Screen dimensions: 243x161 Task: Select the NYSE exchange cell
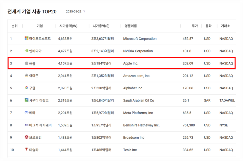[224, 125]
